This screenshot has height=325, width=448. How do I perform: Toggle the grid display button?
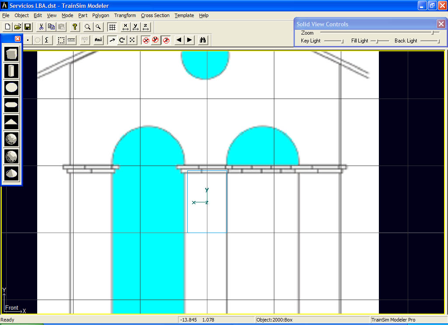[x=112, y=27]
